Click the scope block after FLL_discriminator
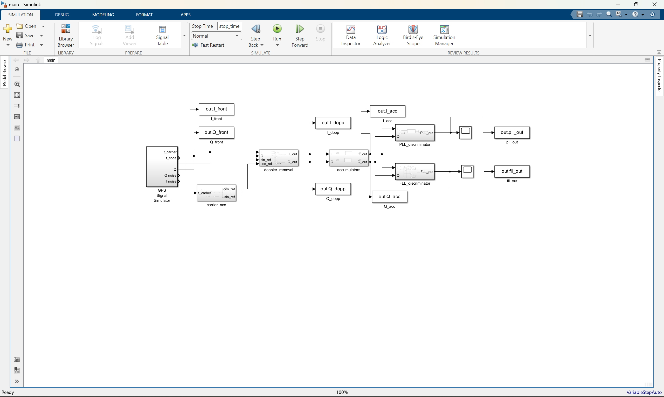The image size is (664, 397). point(467,171)
